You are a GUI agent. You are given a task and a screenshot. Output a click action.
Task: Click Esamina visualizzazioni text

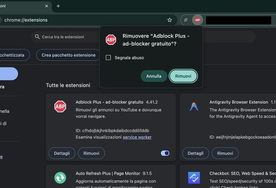point(99,137)
